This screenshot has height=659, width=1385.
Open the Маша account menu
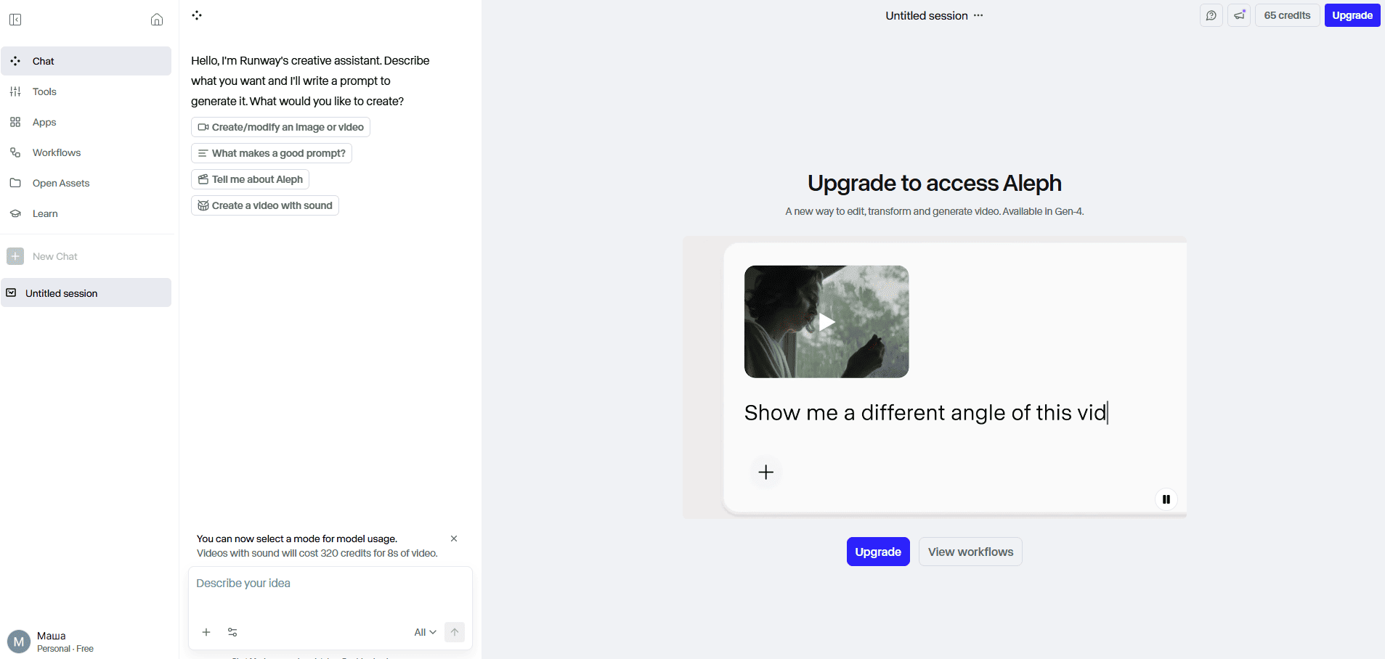(x=51, y=642)
